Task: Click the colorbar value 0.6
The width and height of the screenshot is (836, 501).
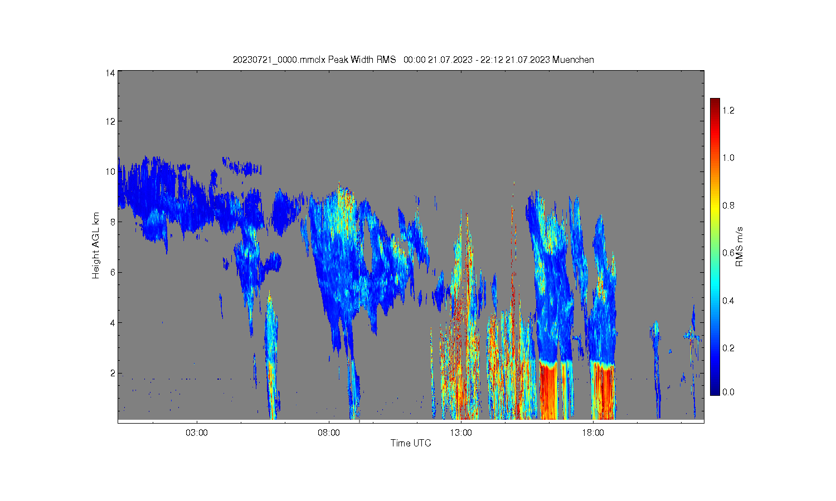Action: coord(728,253)
